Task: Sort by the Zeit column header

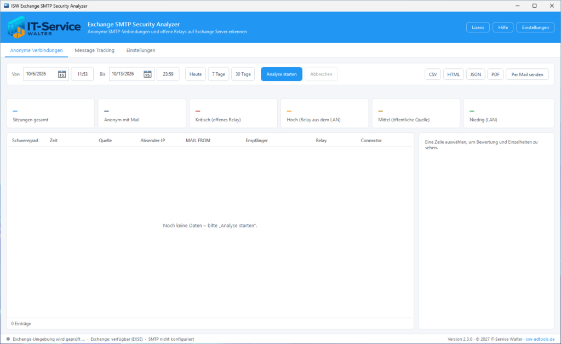Action: click(x=54, y=141)
